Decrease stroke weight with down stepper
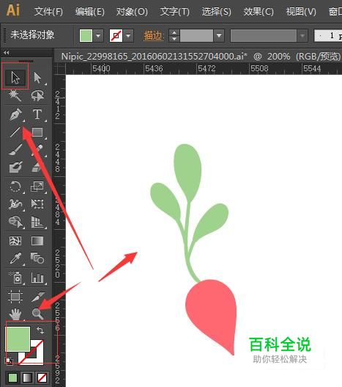 click(174, 39)
